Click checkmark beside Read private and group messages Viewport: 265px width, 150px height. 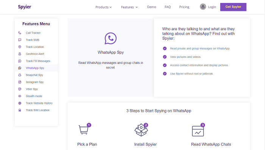165,48
